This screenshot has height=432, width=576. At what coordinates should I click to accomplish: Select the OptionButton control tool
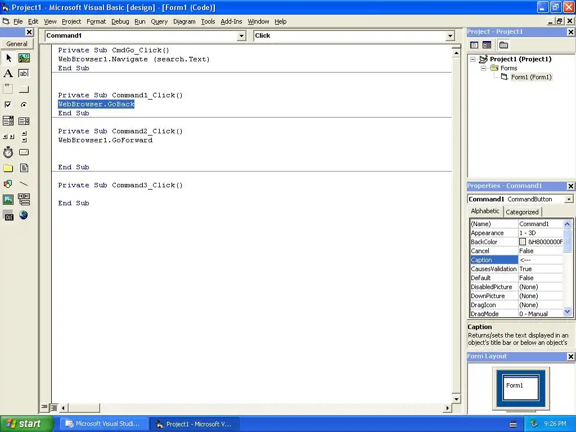(24, 105)
